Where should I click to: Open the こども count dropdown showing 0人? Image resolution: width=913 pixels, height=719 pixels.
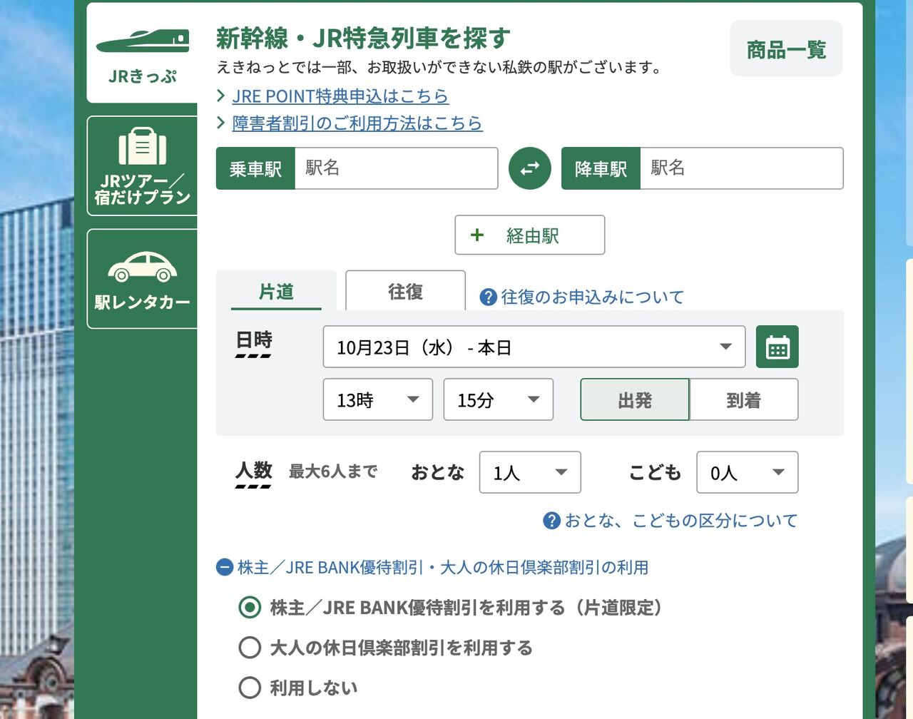748,472
